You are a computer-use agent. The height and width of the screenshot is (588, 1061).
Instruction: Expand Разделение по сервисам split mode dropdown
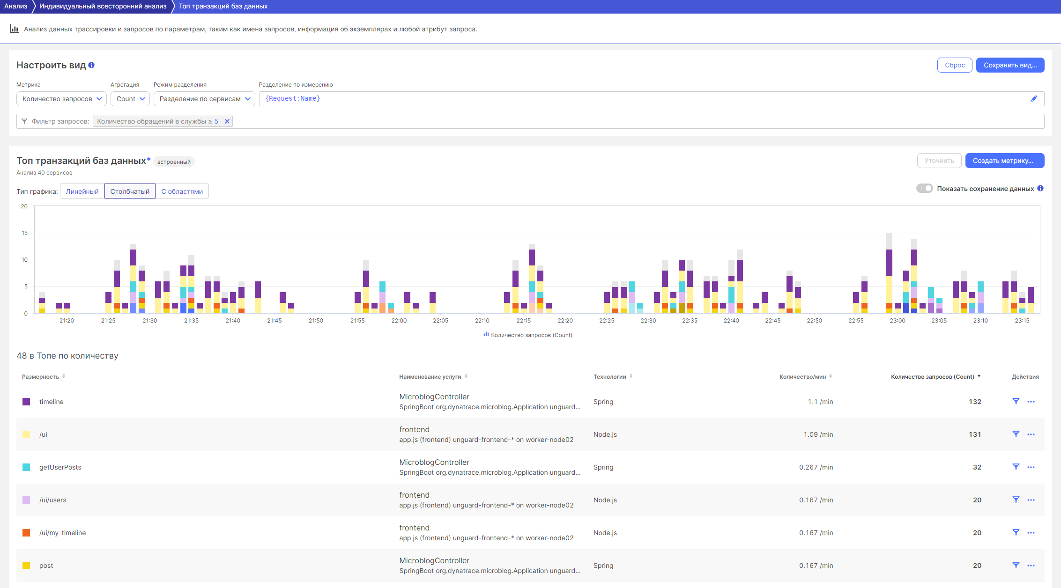click(204, 99)
